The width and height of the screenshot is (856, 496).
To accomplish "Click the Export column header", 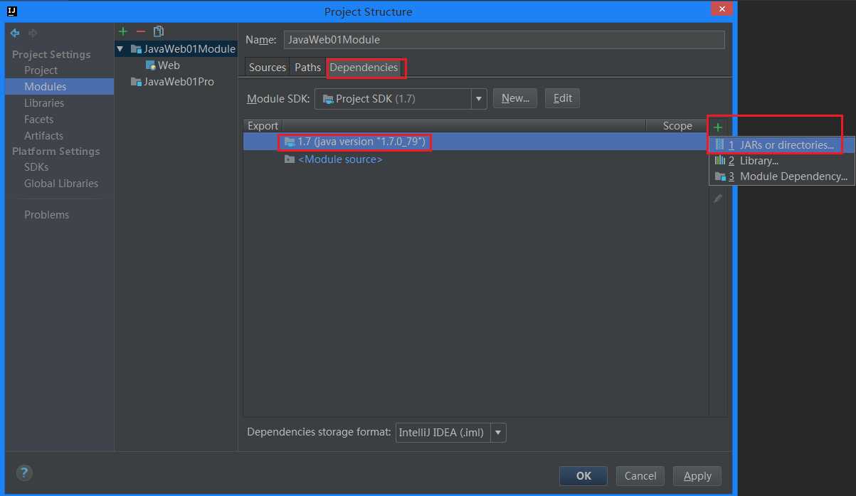I will point(263,126).
